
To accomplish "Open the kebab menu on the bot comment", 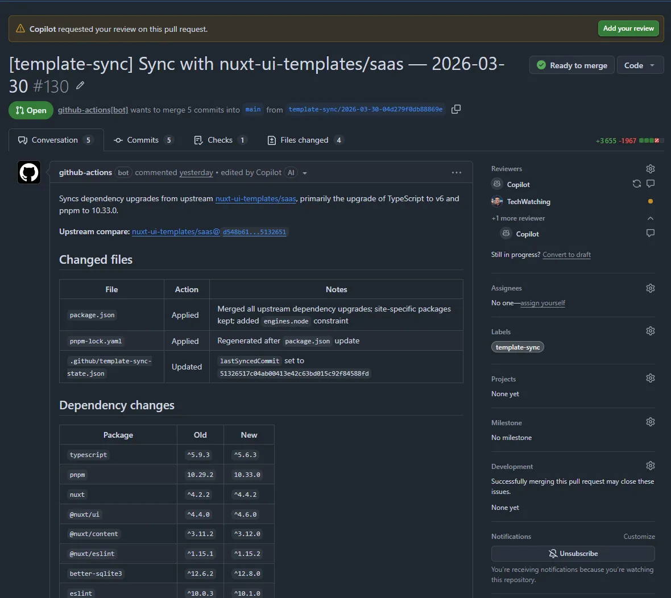I will pyautogui.click(x=457, y=172).
